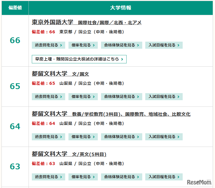View 入試日程 for 東京外国語大学
Viewport: 215px width, 188px height.
pyautogui.click(x=164, y=45)
